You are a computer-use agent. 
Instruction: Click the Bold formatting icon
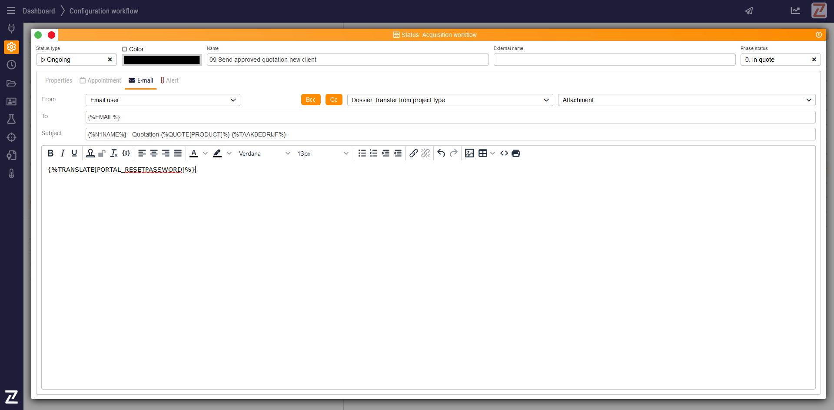coord(50,153)
